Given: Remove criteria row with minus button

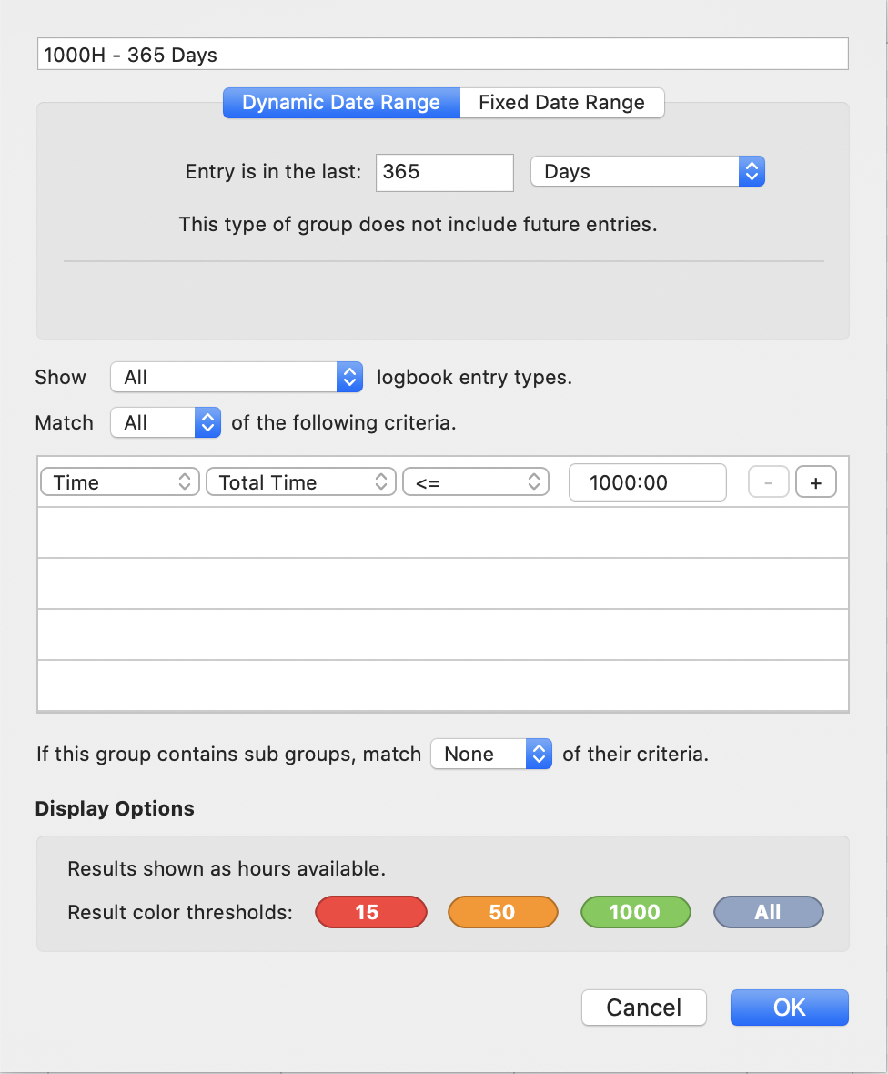Looking at the screenshot, I should (x=768, y=482).
